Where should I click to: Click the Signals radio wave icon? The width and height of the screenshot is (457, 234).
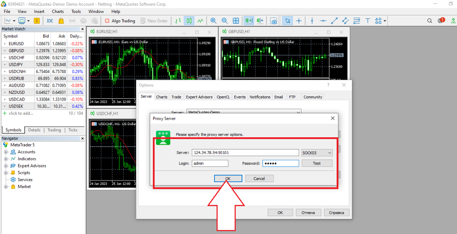[x=73, y=21]
